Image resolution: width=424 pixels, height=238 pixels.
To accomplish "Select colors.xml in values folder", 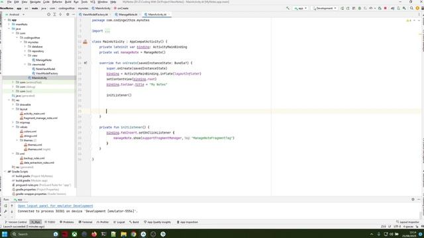I will 28,132.
